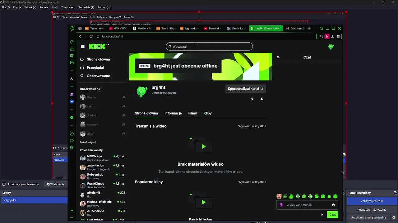Open the browser downloads icon
This screenshot has width=398, height=223.
pyautogui.click(x=332, y=36)
